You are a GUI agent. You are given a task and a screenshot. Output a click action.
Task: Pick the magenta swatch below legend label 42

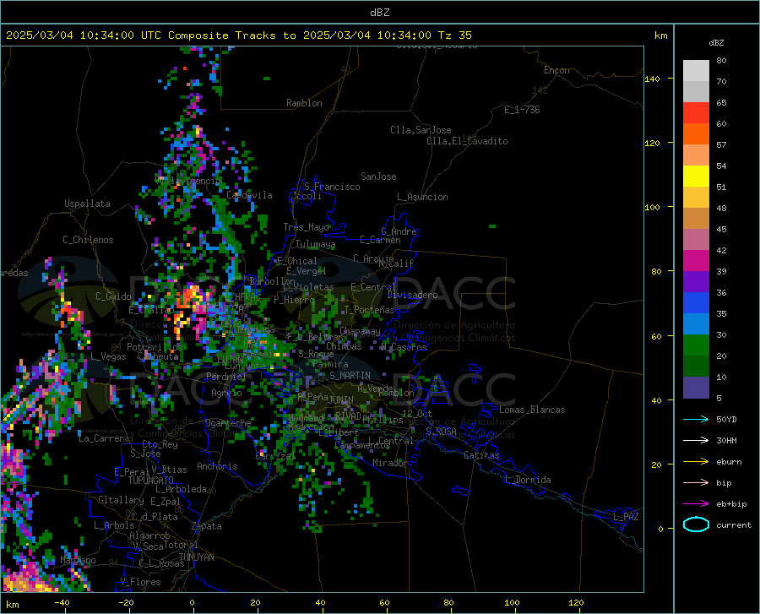point(696,261)
